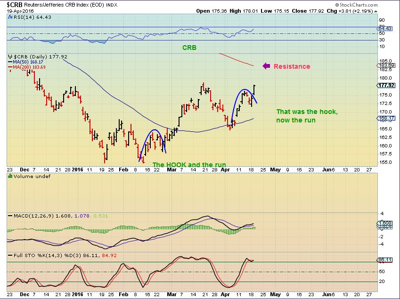Click the green up triangle after the Chg value
The image size is (400, 299).
376,11
